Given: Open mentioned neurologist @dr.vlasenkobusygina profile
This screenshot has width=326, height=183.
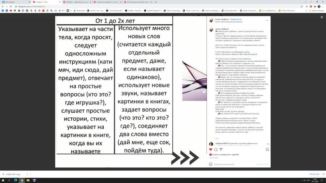Looking at the screenshot, I should [248, 54].
